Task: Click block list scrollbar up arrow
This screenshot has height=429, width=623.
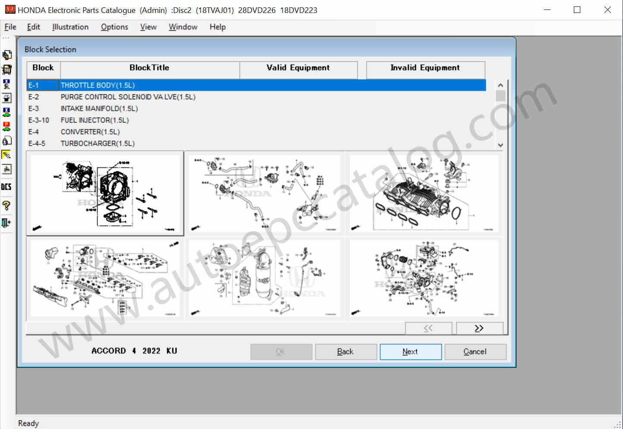Action: tap(500, 85)
